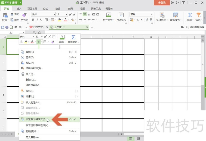Toggle align left in ribbon

[x=81, y=20]
